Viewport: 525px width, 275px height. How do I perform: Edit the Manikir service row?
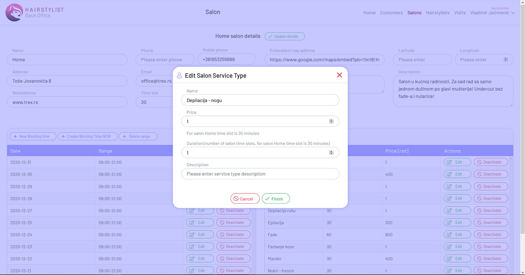point(457,259)
